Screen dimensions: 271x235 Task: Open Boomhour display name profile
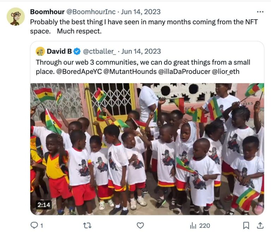[x=47, y=12]
